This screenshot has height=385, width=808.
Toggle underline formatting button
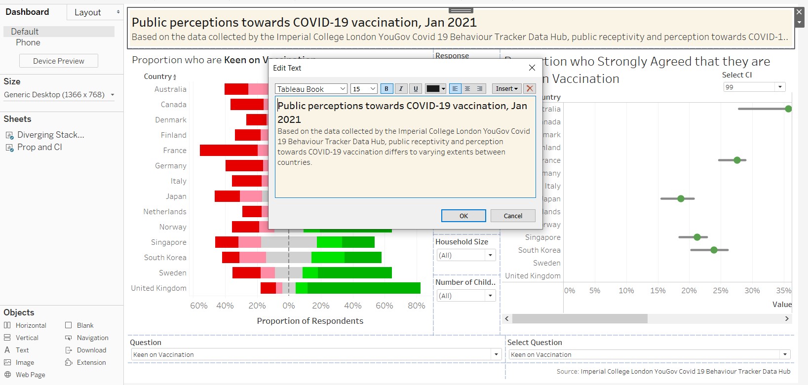[x=416, y=89]
